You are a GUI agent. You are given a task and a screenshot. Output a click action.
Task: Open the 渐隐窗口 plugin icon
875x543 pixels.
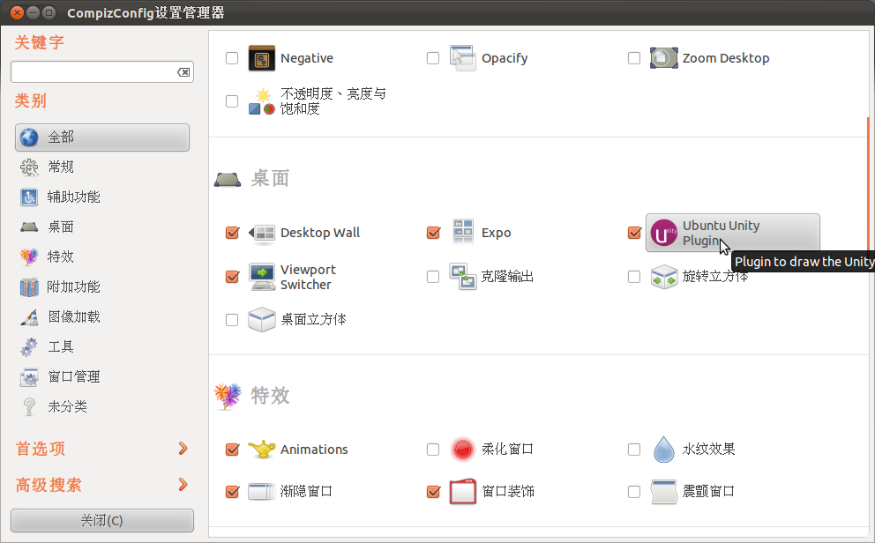coord(262,492)
